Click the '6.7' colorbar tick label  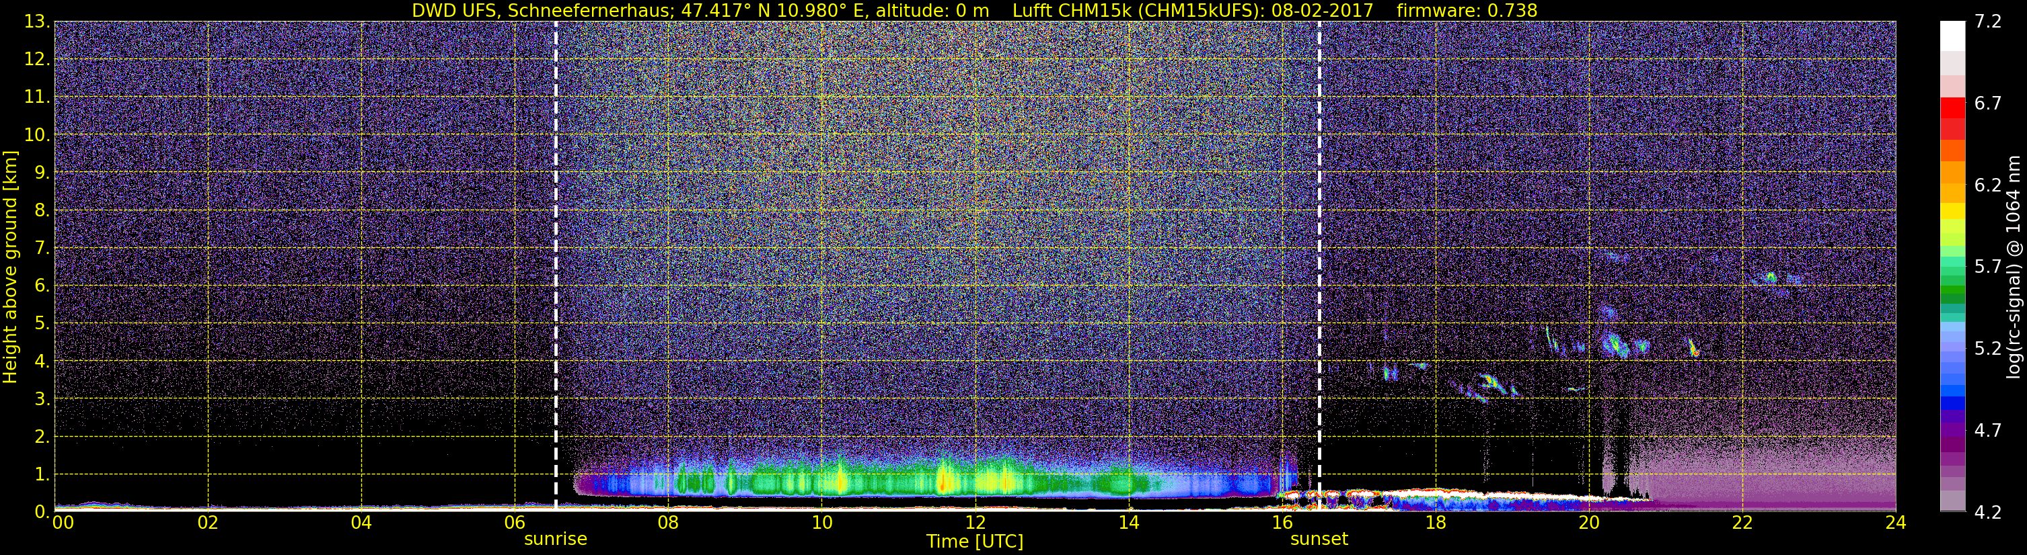(x=1988, y=103)
